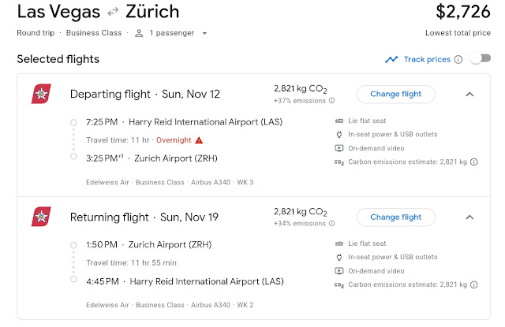Click the Edelweiss logo on returning flight
Screen dimensions: 505x327
(40, 217)
